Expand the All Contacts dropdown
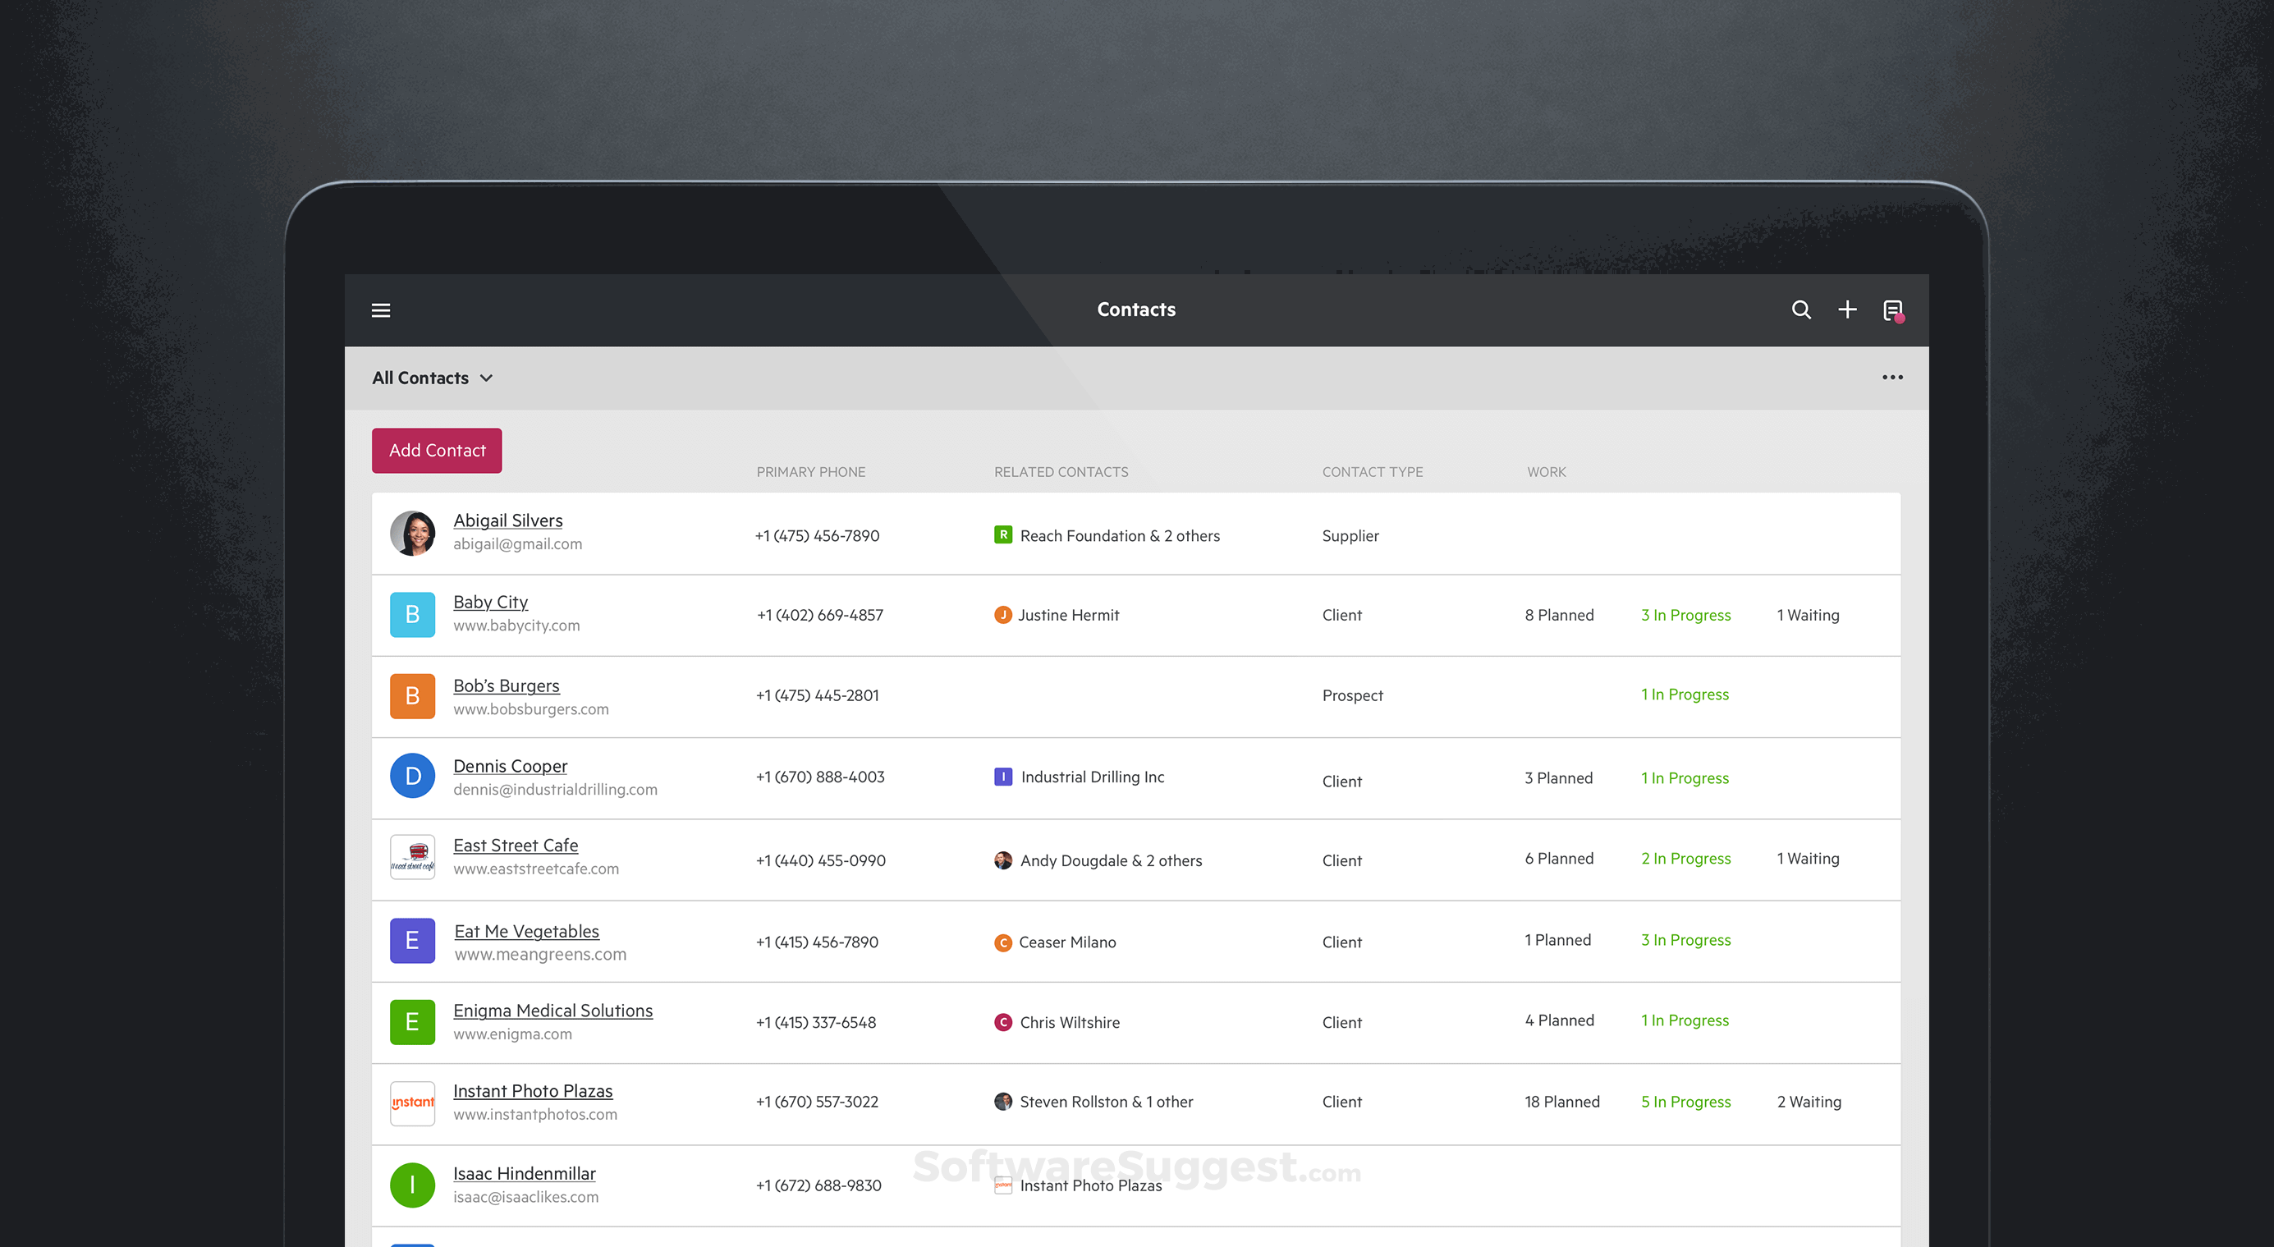 pyautogui.click(x=433, y=378)
